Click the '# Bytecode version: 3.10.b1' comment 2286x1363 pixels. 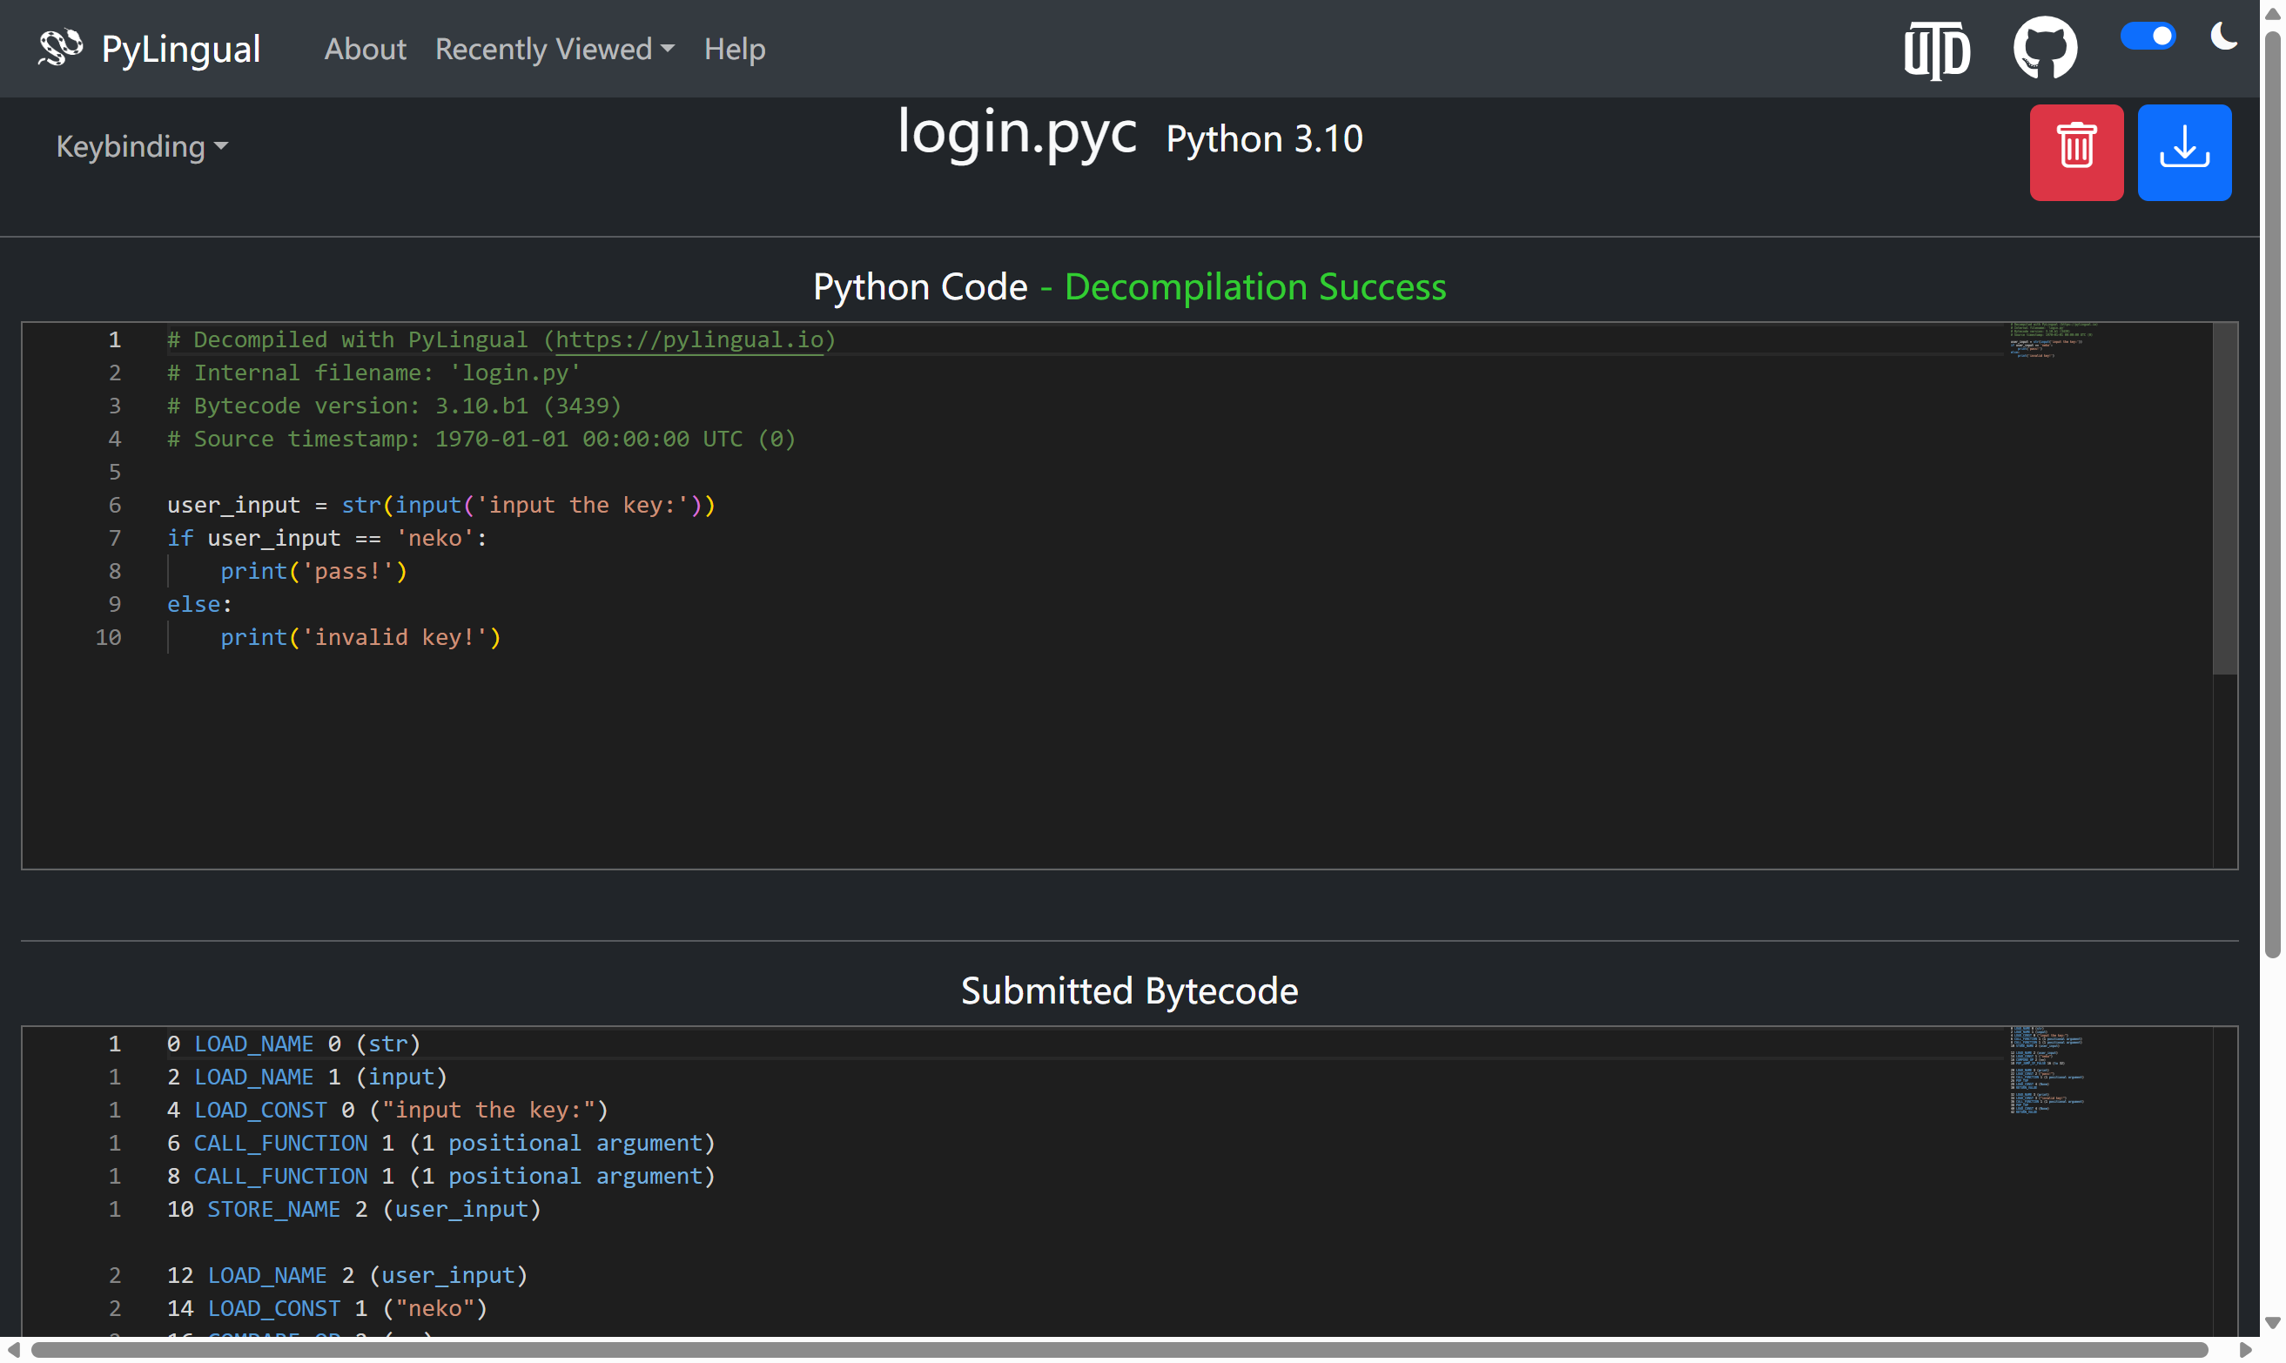394,406
